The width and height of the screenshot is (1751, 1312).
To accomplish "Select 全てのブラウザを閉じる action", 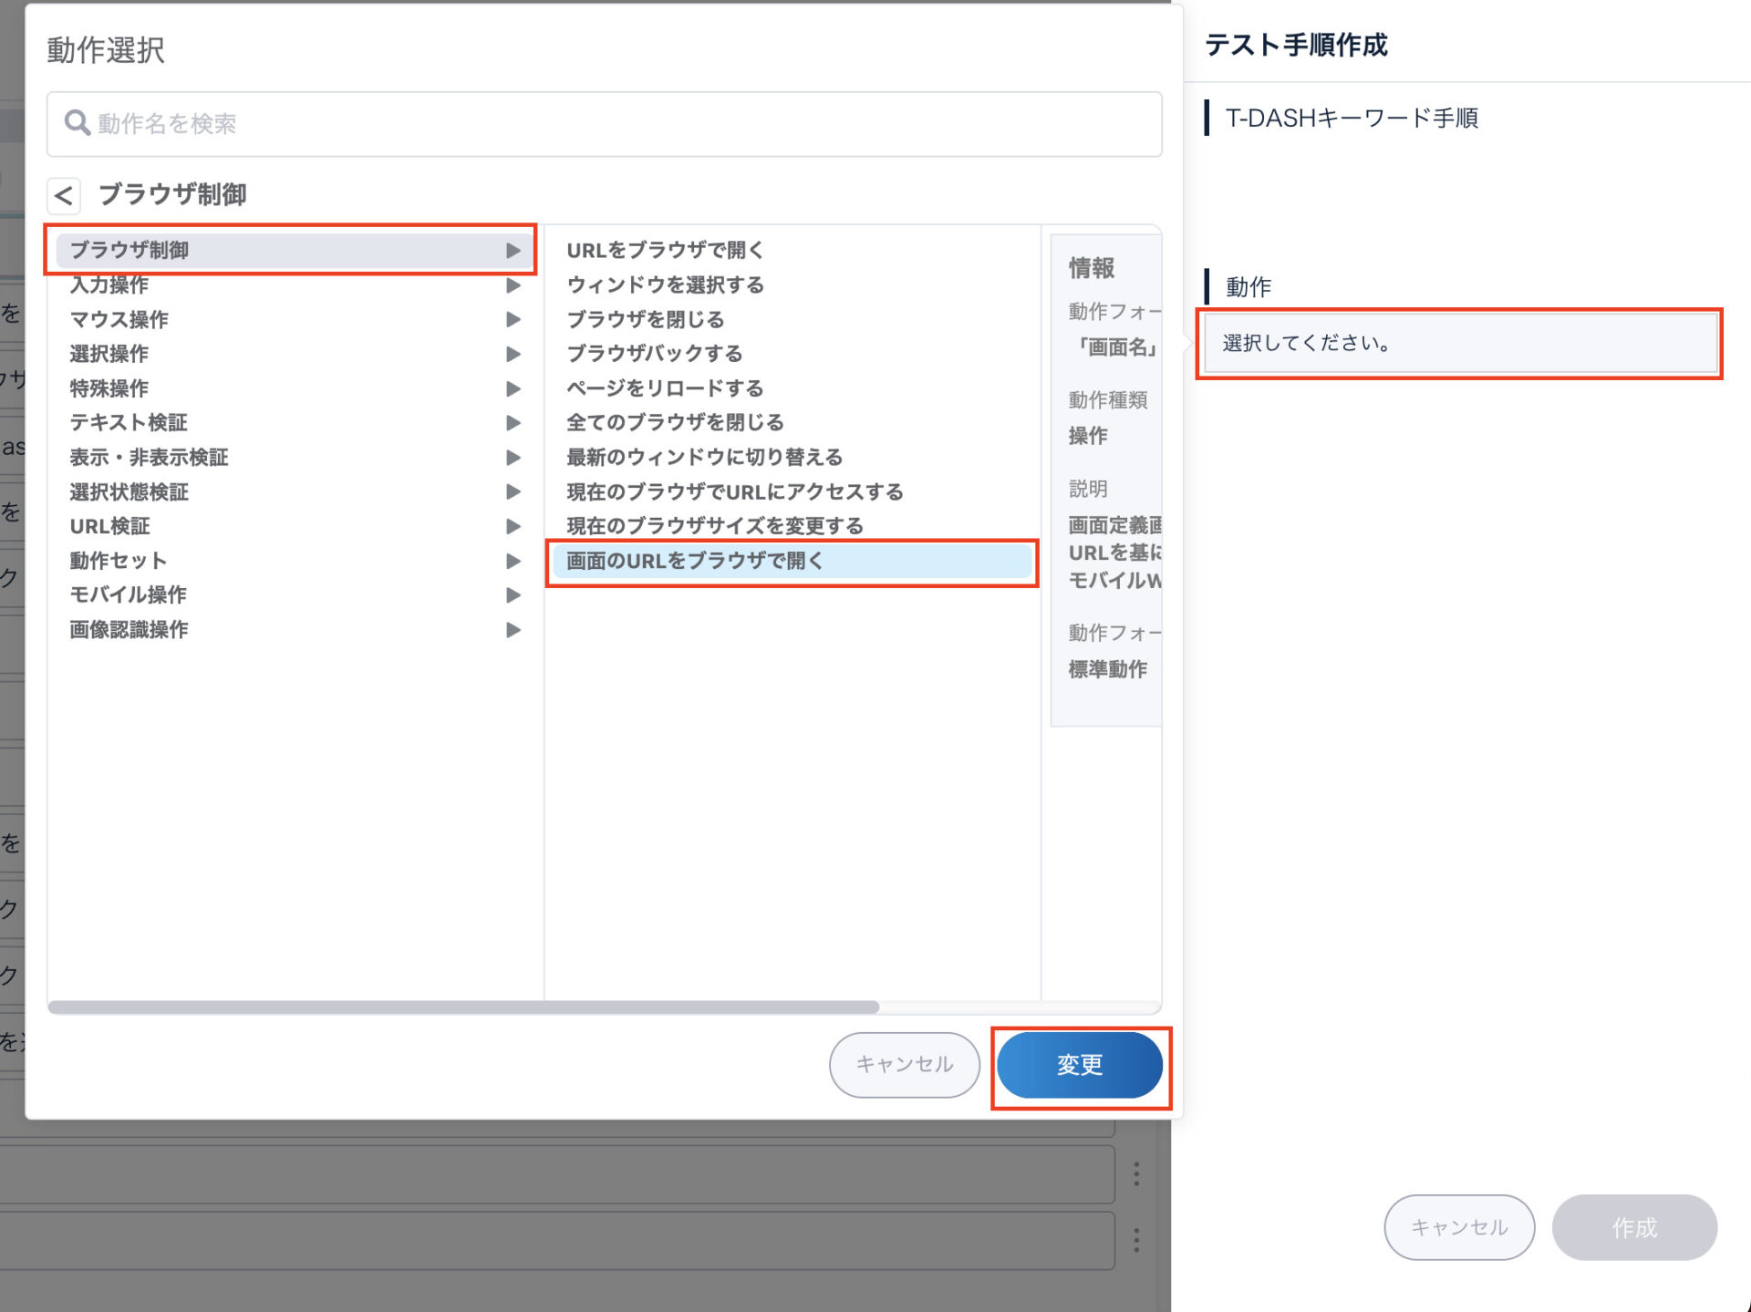I will tap(675, 423).
